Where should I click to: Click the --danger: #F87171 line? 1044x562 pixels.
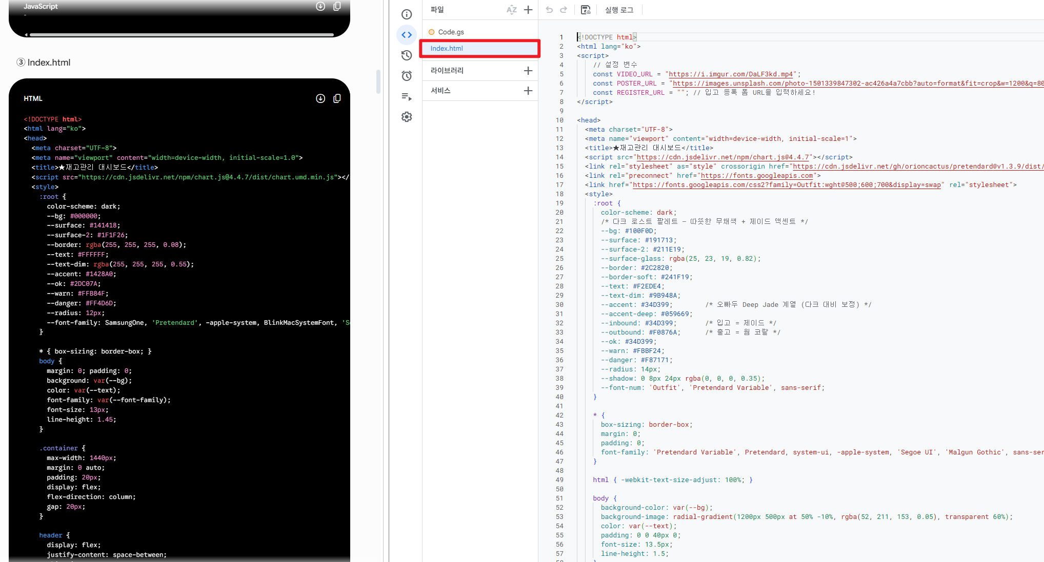[x=636, y=360]
